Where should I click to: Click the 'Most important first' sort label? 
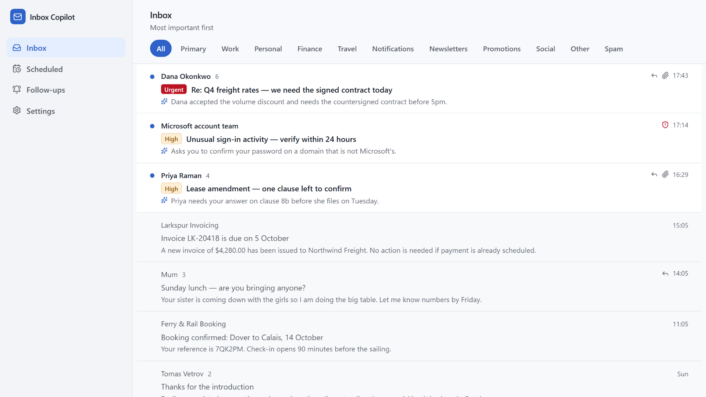pos(182,28)
